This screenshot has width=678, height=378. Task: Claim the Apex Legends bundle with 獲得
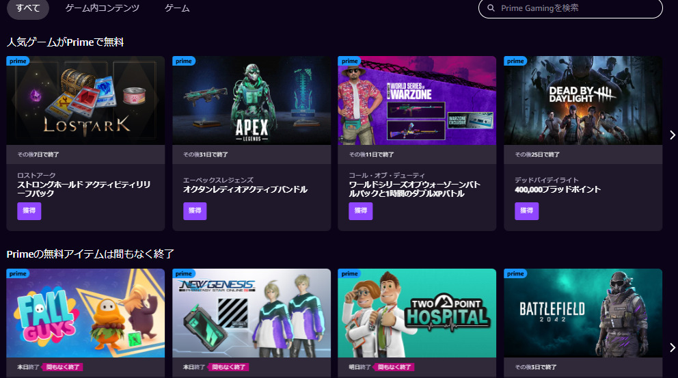click(195, 211)
